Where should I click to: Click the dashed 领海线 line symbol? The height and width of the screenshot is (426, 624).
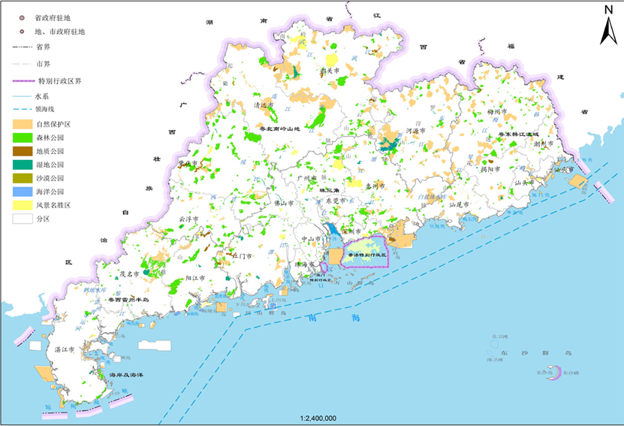(22, 110)
